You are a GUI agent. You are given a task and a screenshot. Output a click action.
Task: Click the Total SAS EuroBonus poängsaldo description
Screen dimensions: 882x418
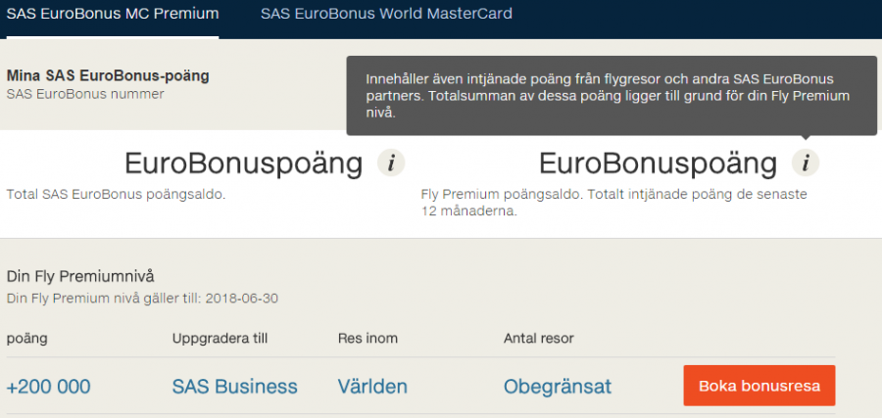(x=116, y=195)
